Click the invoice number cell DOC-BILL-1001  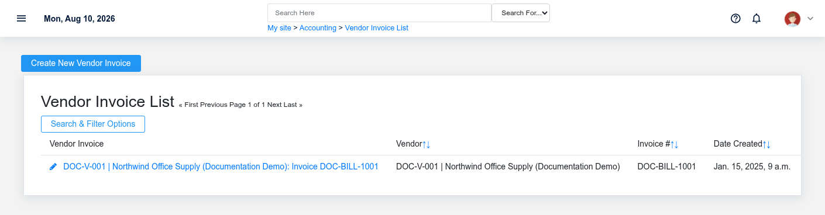coord(666,167)
